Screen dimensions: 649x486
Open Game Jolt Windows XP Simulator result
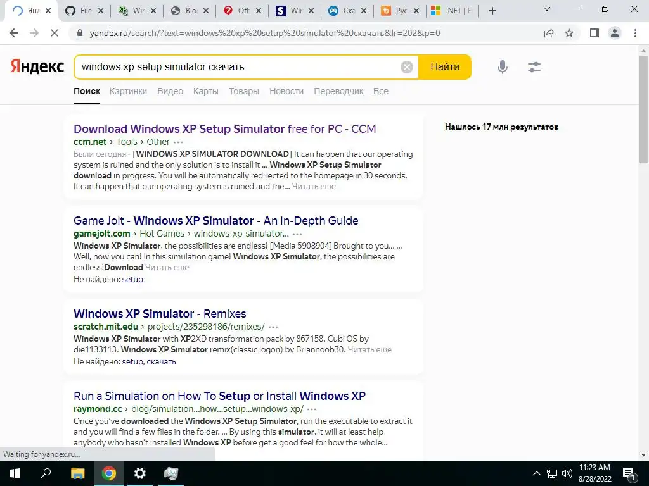[216, 221]
